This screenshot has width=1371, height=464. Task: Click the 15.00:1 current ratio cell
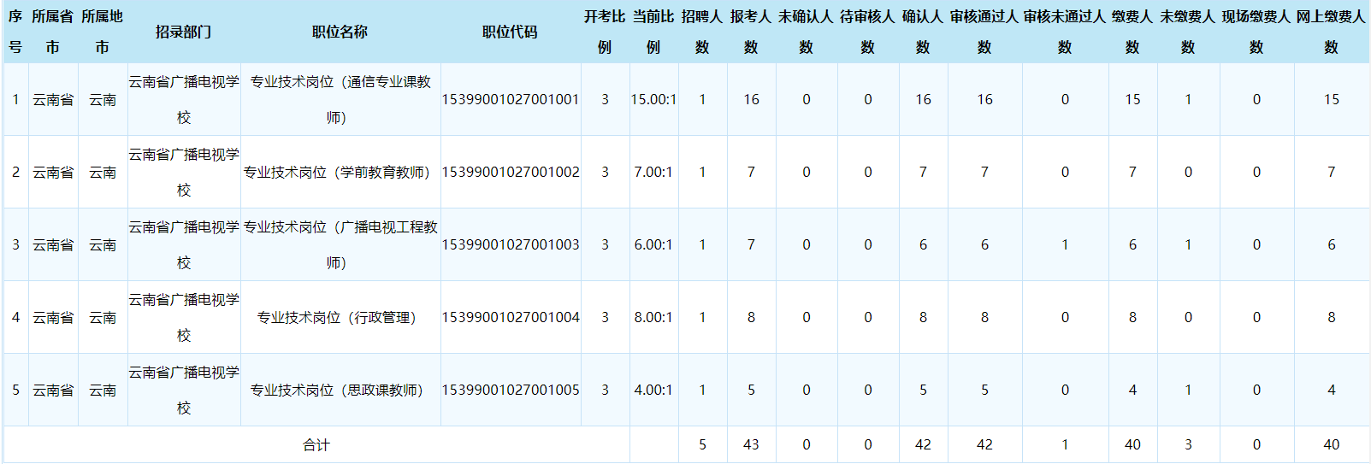point(653,99)
